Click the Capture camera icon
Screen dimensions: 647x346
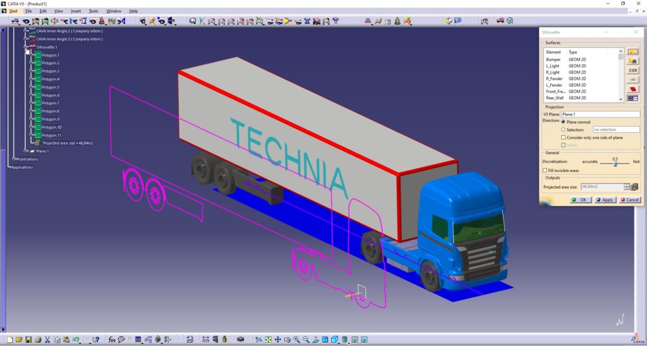241,340
